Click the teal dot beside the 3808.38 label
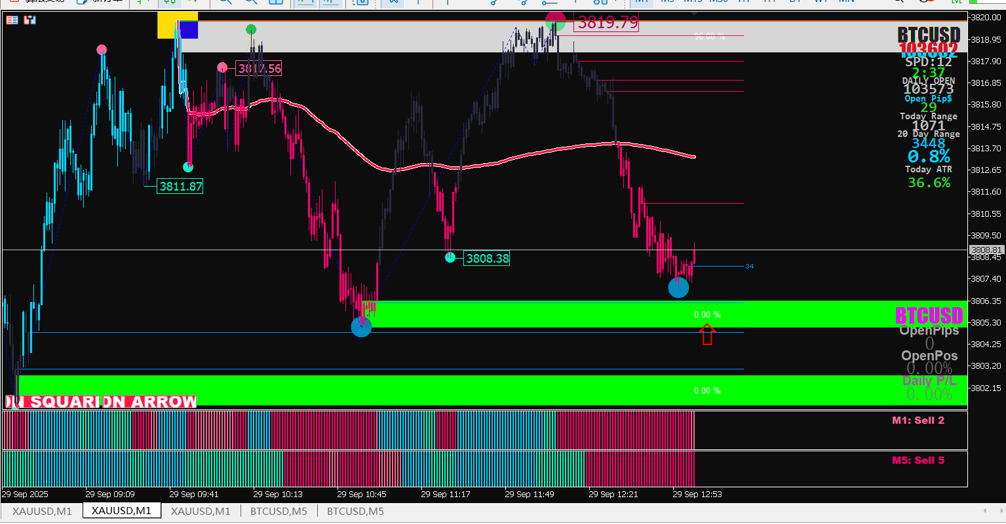The image size is (1006, 524). point(450,257)
